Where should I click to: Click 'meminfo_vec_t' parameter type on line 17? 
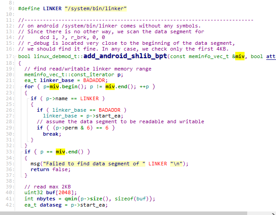[209, 57]
